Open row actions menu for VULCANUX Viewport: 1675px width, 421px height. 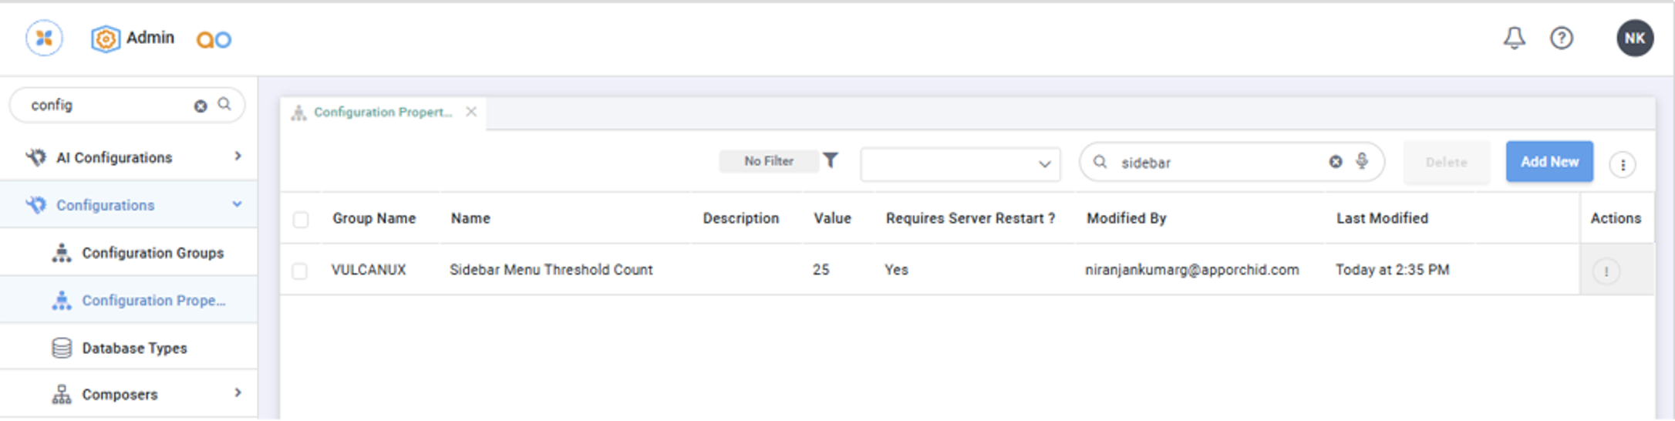coord(1606,271)
